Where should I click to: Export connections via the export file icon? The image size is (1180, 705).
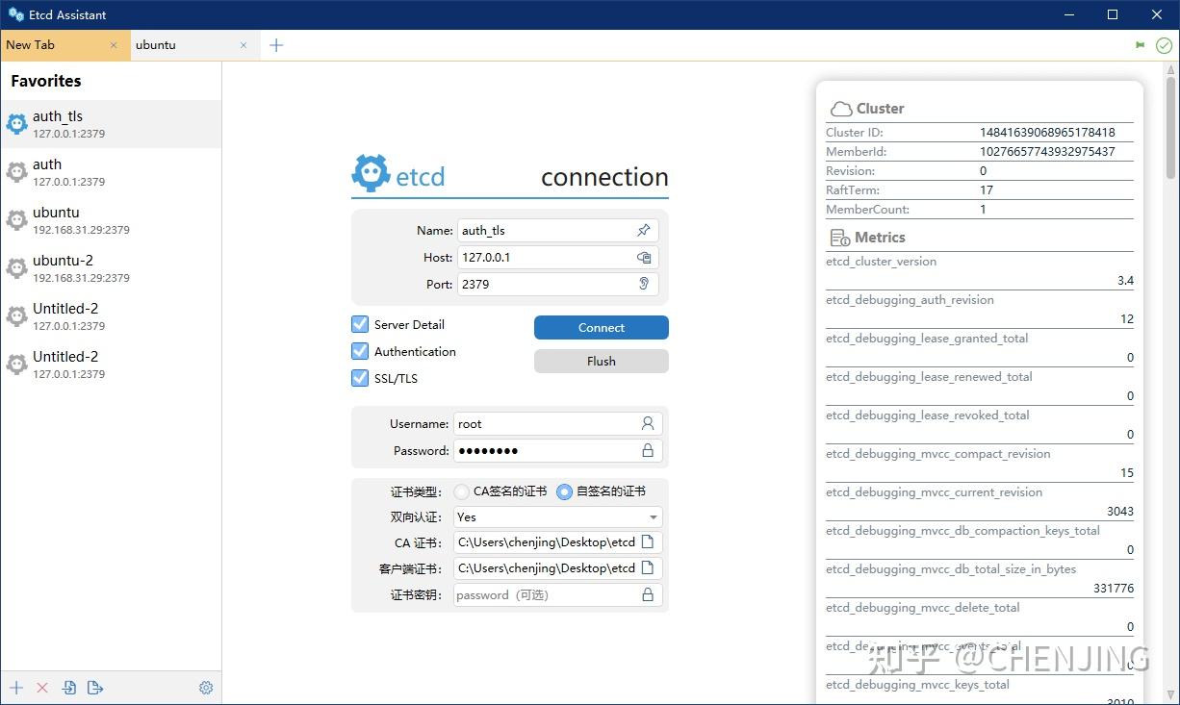(94, 688)
